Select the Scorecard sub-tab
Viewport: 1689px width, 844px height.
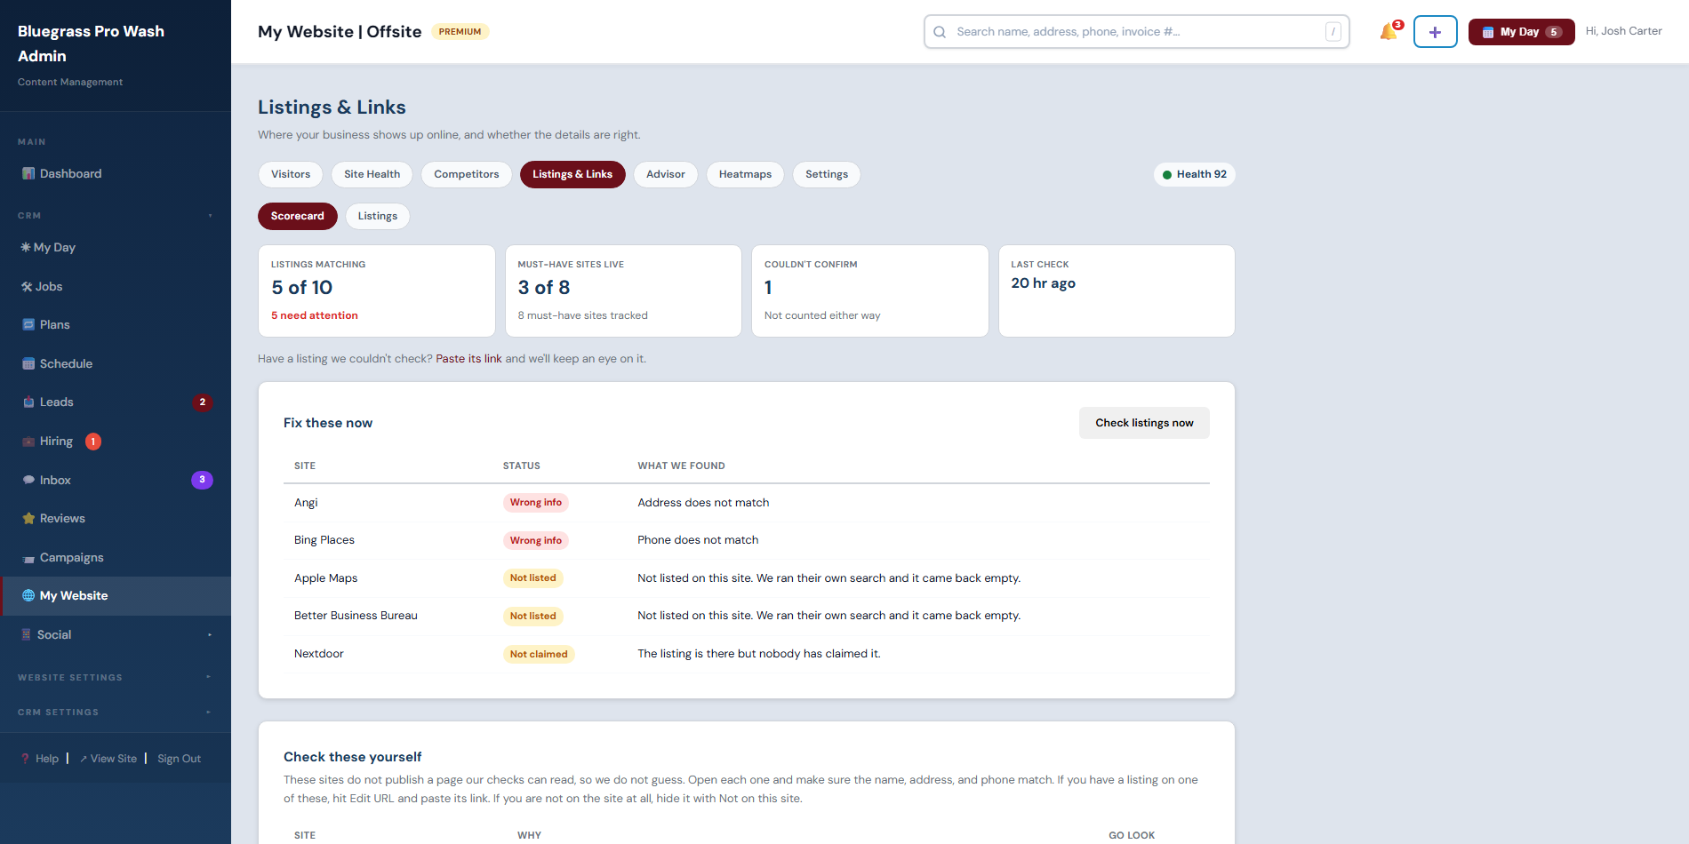(298, 216)
